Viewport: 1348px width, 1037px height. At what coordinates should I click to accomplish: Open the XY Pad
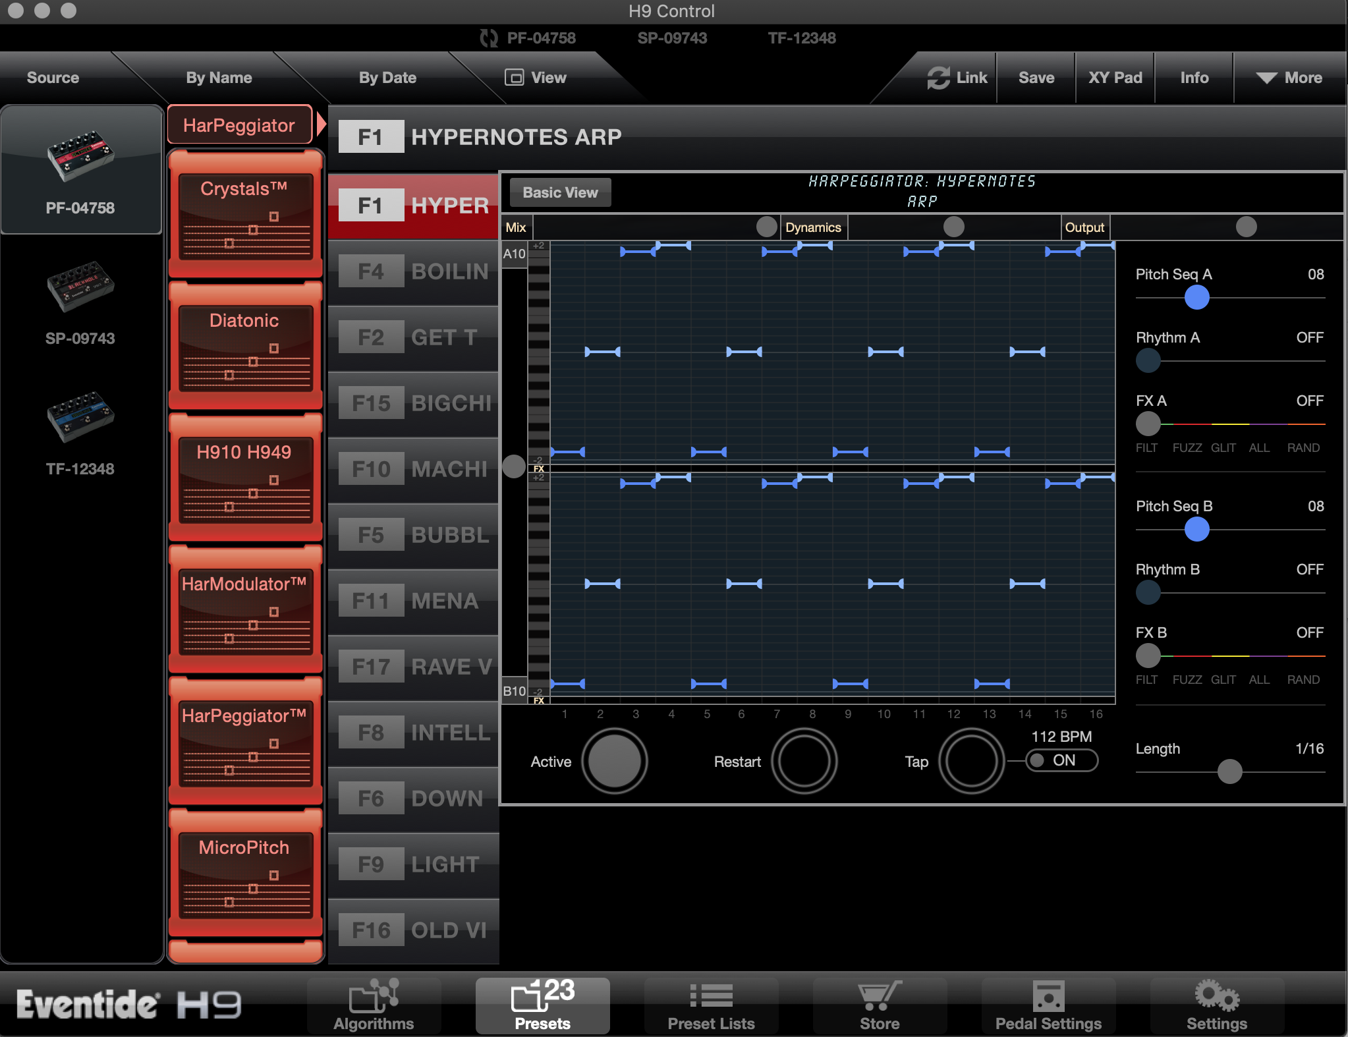[x=1115, y=78]
